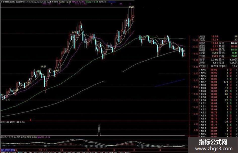Click the 14:55 tick row with volume 10
238x153 pixels.
(218, 134)
